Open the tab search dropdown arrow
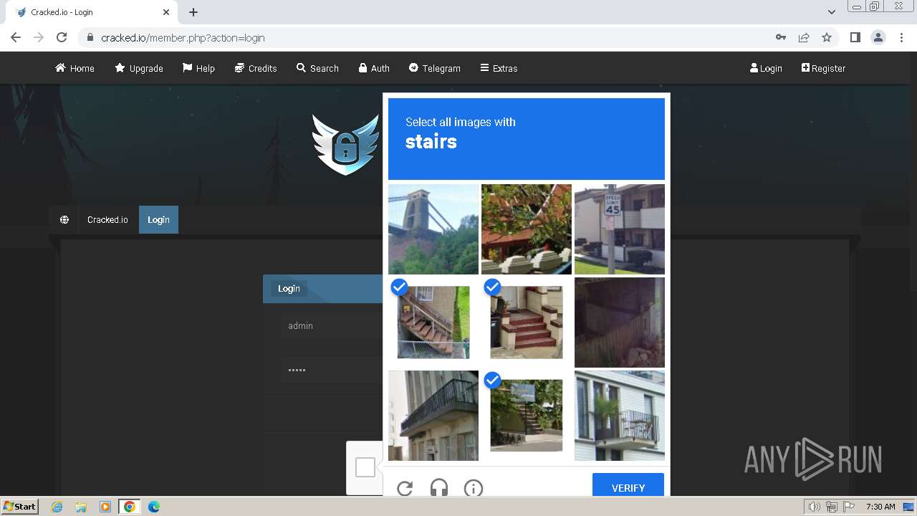Viewport: 917px width, 516px height. click(831, 12)
